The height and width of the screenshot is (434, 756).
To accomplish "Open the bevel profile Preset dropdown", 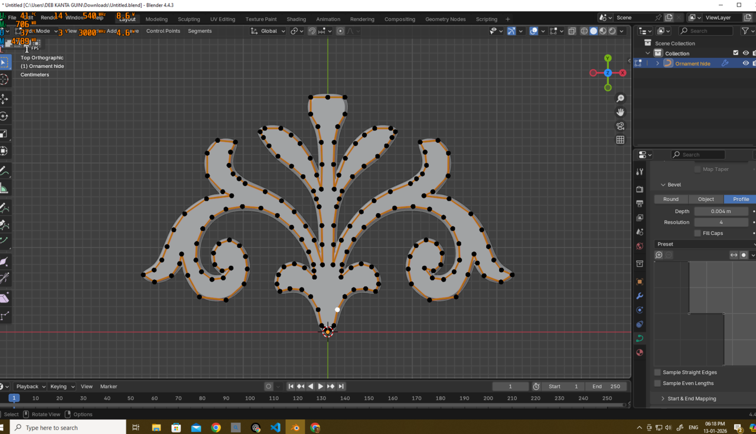I will [x=704, y=244].
